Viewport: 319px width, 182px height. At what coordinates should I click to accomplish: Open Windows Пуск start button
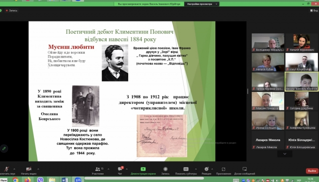pos(3,180)
